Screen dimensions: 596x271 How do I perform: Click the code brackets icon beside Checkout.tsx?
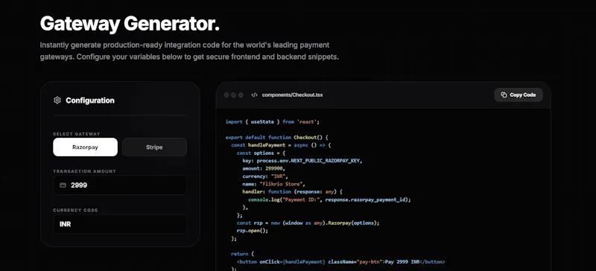tap(254, 95)
